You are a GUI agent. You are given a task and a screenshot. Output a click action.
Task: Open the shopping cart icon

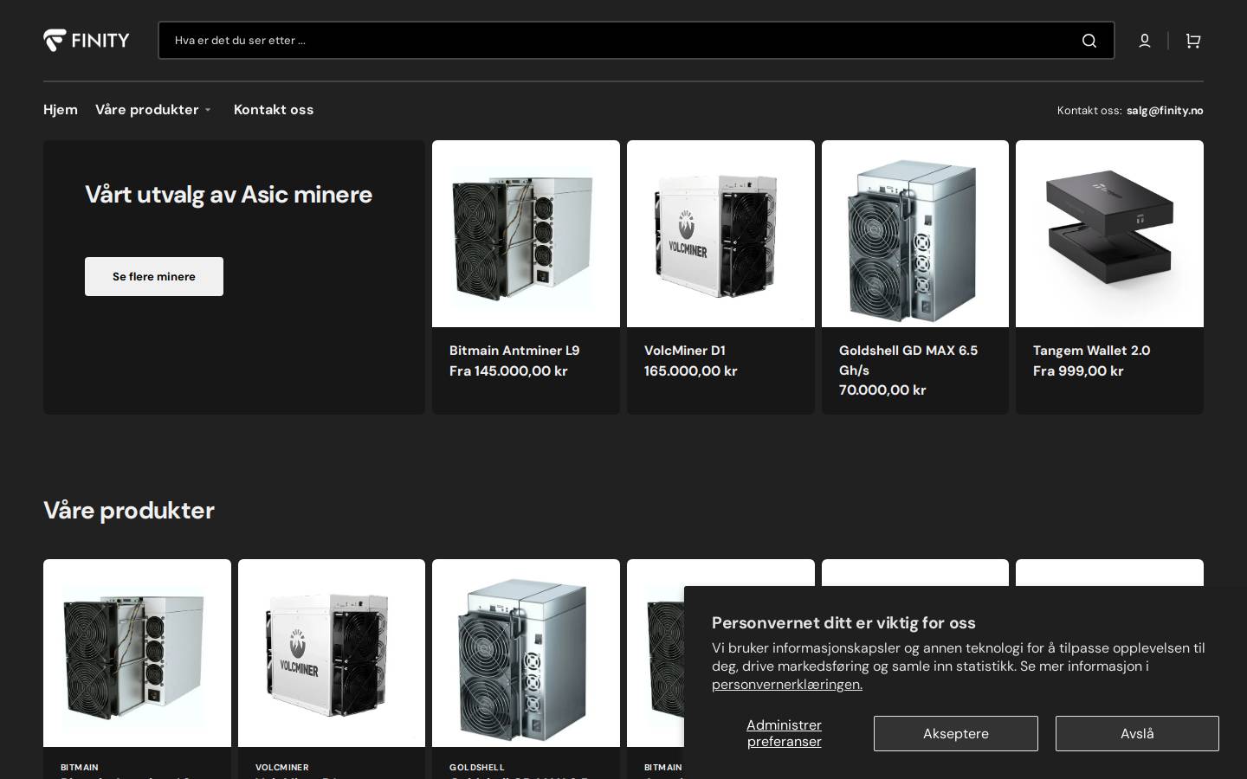point(1193,41)
